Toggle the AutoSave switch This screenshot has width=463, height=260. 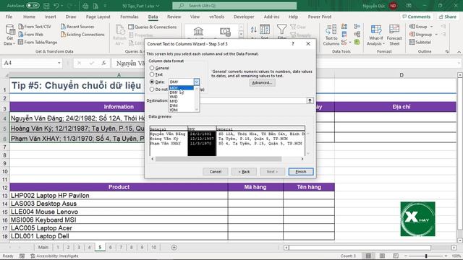[x=33, y=6]
